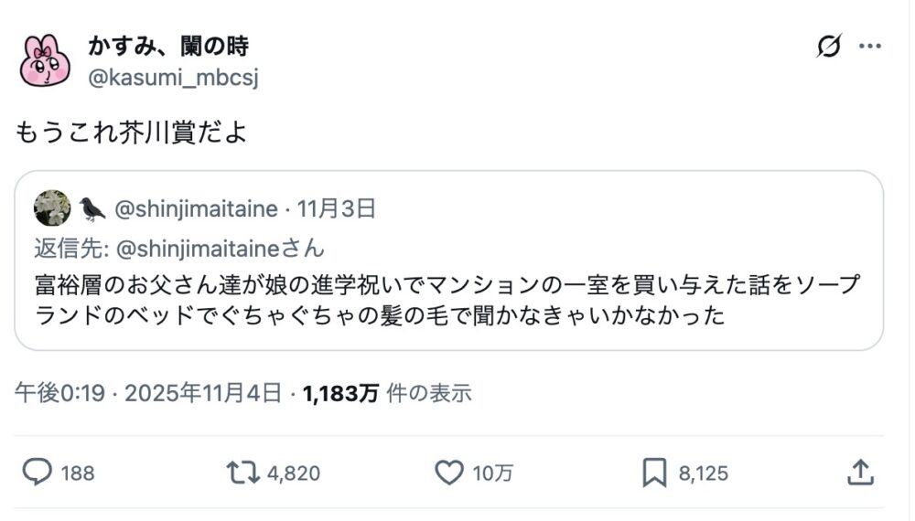Open profile via display name かすみ、闌の時
Image resolution: width=915 pixels, height=521 pixels.
point(168,46)
